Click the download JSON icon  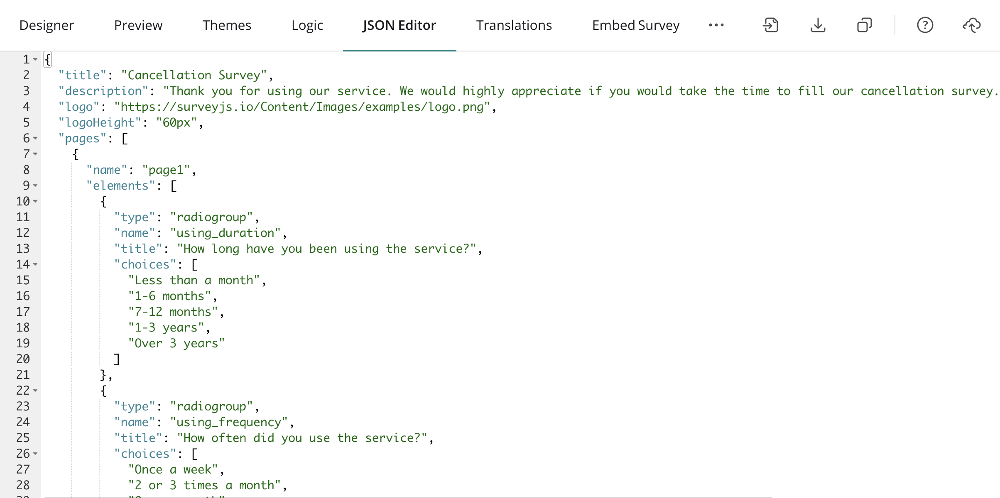tap(818, 25)
